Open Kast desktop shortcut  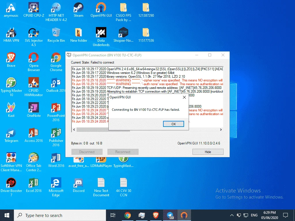pos(11,110)
